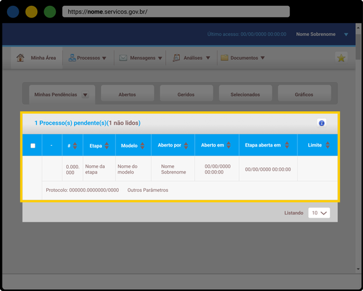Click the Mensagens envelope icon

123,58
